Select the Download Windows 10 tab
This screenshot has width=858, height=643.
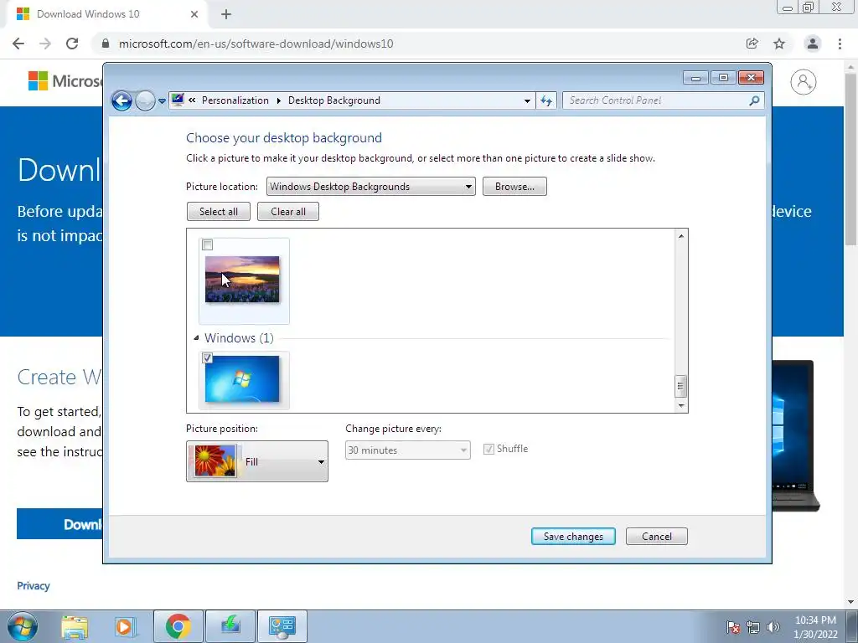tap(106, 14)
